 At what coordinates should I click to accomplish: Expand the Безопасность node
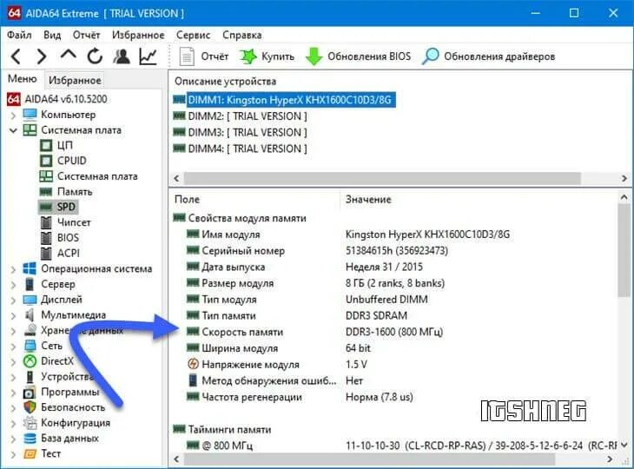click(13, 407)
